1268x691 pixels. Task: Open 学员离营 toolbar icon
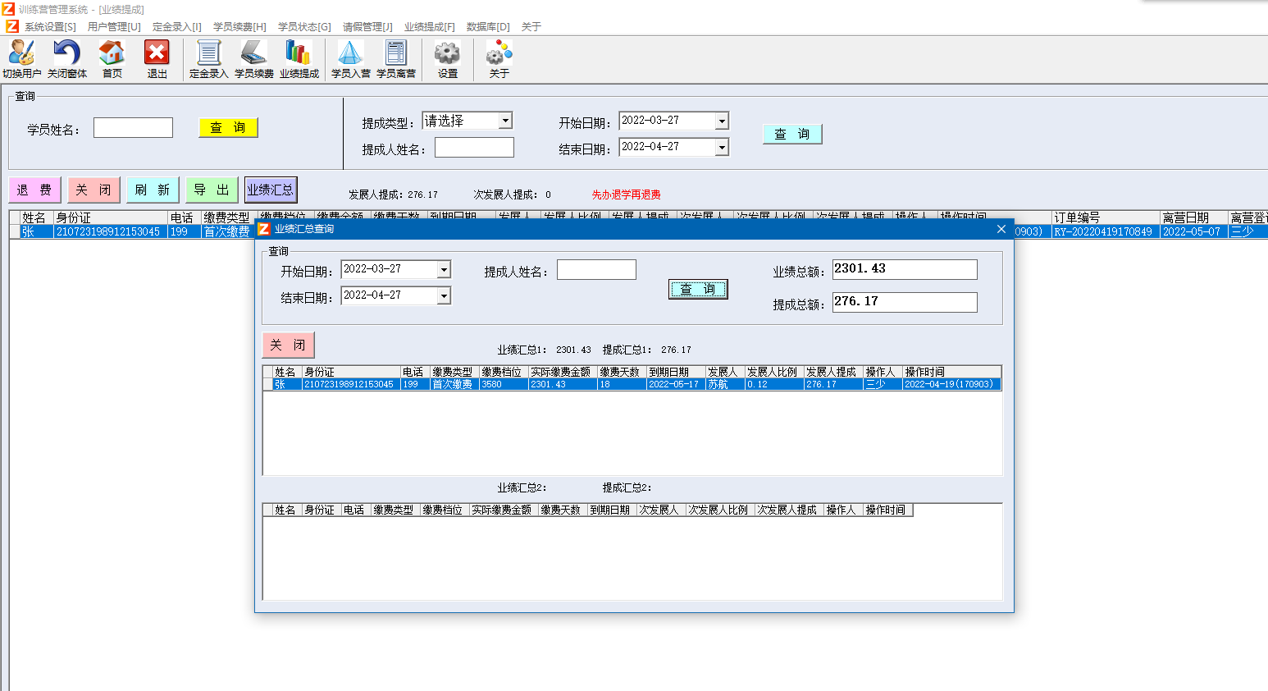396,59
